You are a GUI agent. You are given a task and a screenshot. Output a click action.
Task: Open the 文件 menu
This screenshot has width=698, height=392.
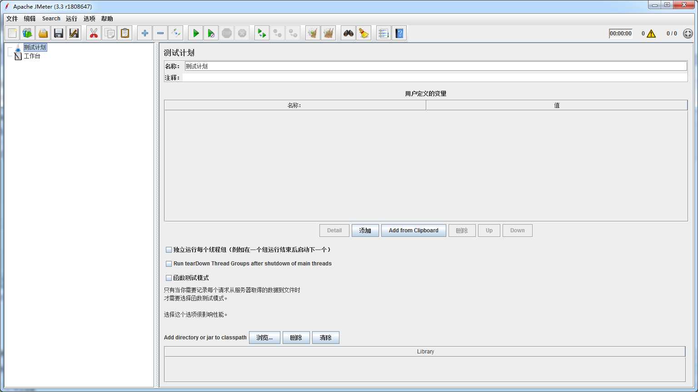[12, 19]
